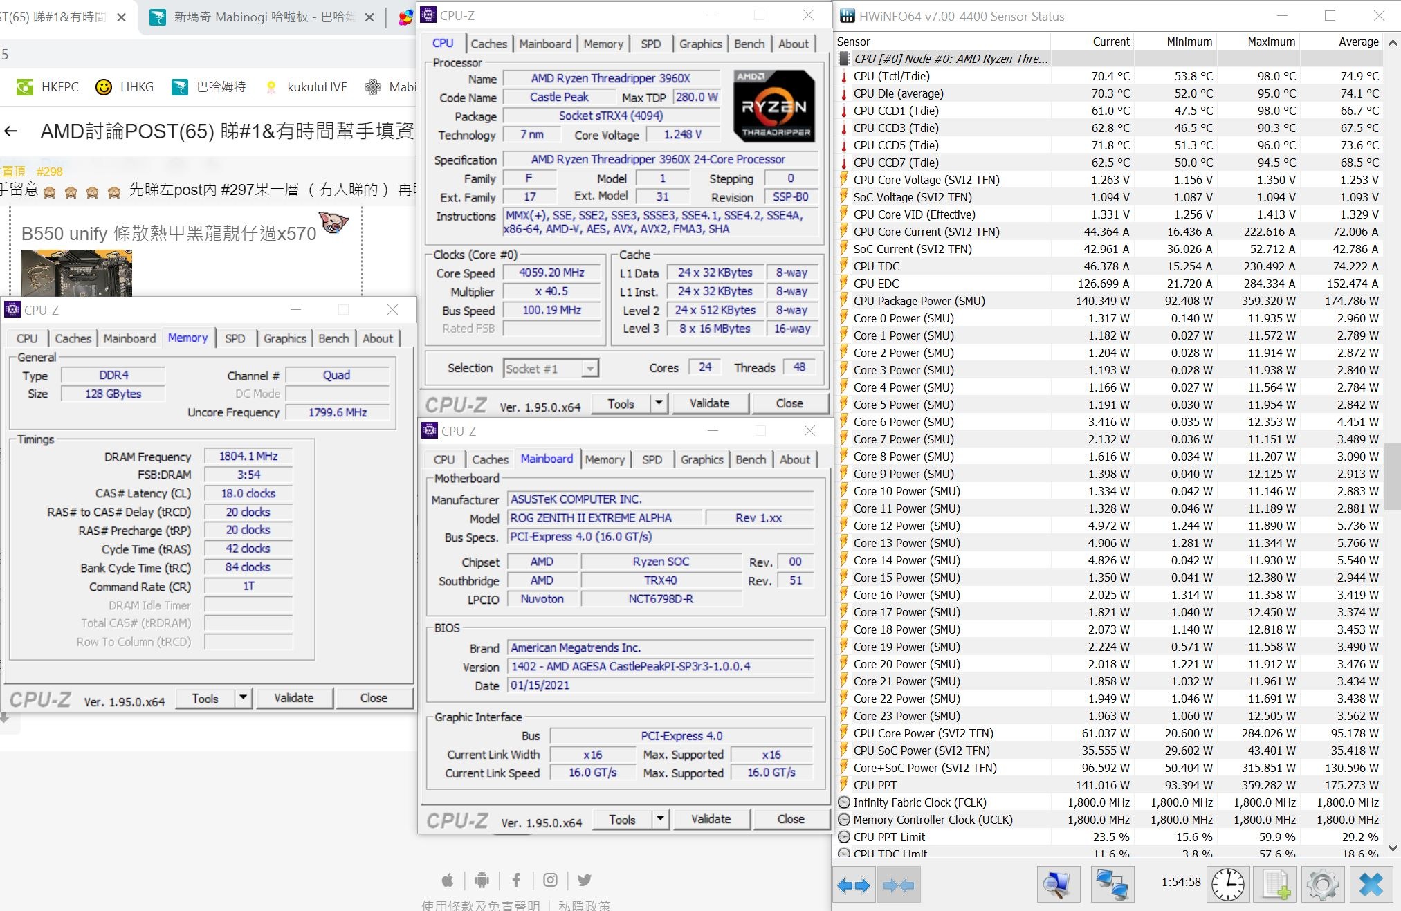This screenshot has width=1401, height=911.
Task: Open HWiNFO settings gear icon
Action: coord(1322,885)
